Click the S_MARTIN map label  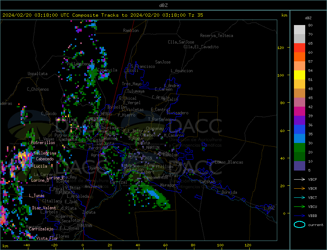[150, 148]
